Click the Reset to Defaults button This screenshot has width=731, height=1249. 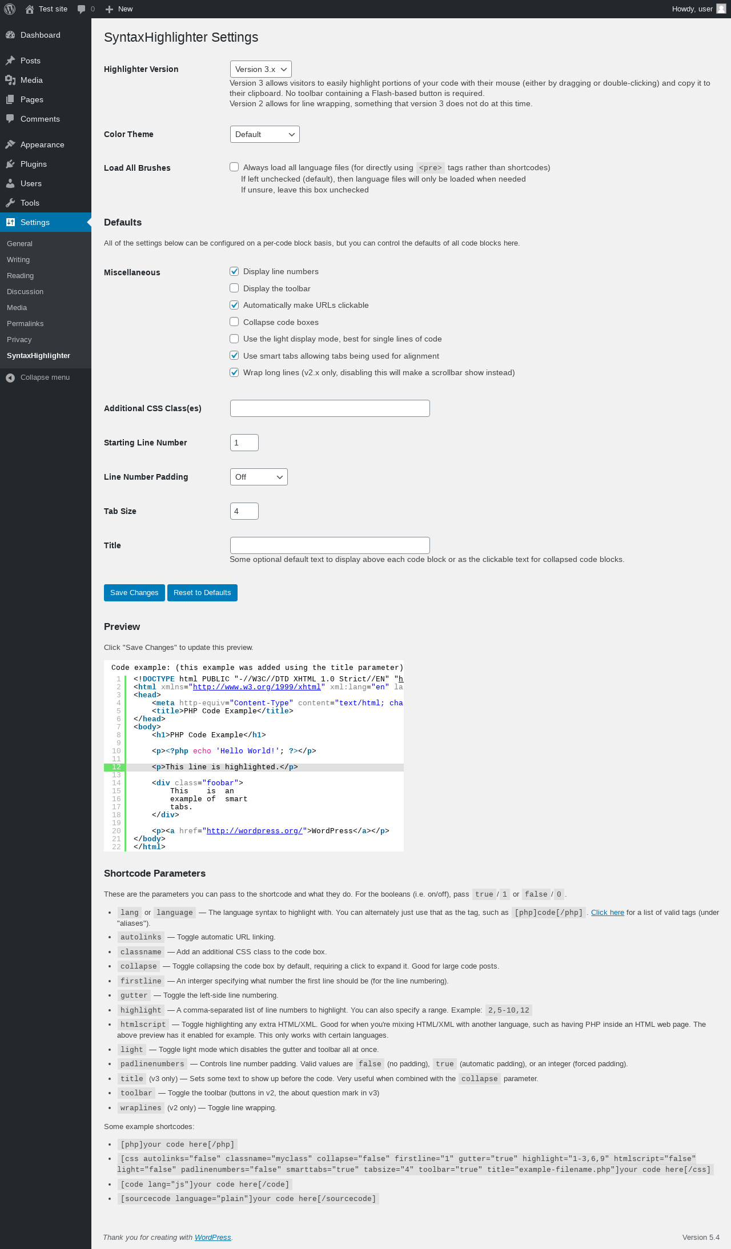click(x=202, y=593)
